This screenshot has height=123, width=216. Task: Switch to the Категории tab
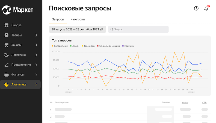click(78, 19)
